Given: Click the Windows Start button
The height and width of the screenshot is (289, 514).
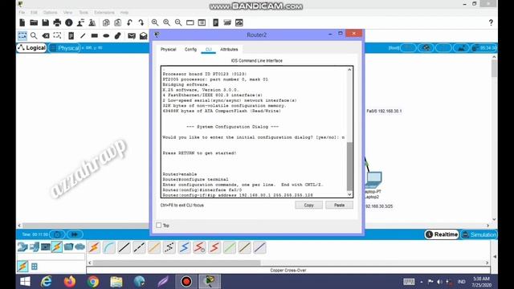Looking at the screenshot, I should (x=25, y=282).
